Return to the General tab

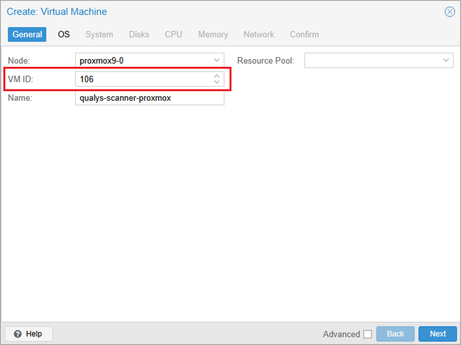[x=27, y=34]
